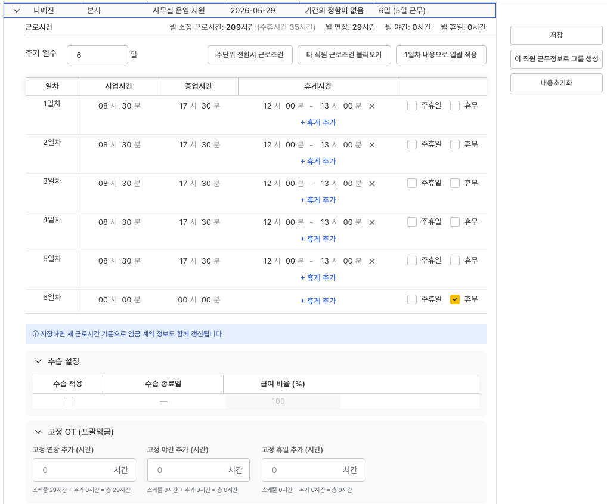Click the 스케줄 29시간 + 추가 0시간 summary
Viewport: 607px width, 504px height.
point(81,490)
